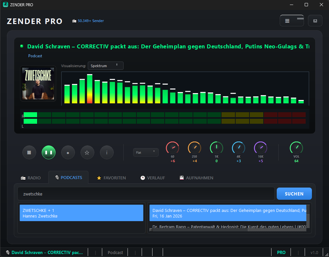Select the ZWETSCHKE + 1 podcast result
Screen dimensions: 329x257
pos(81,213)
